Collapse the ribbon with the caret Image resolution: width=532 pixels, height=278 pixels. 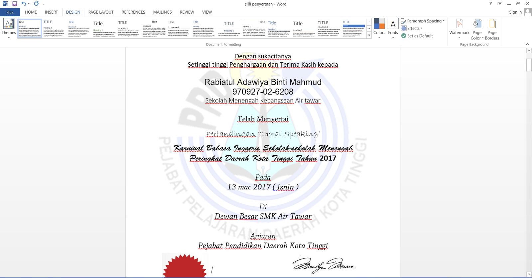click(527, 44)
